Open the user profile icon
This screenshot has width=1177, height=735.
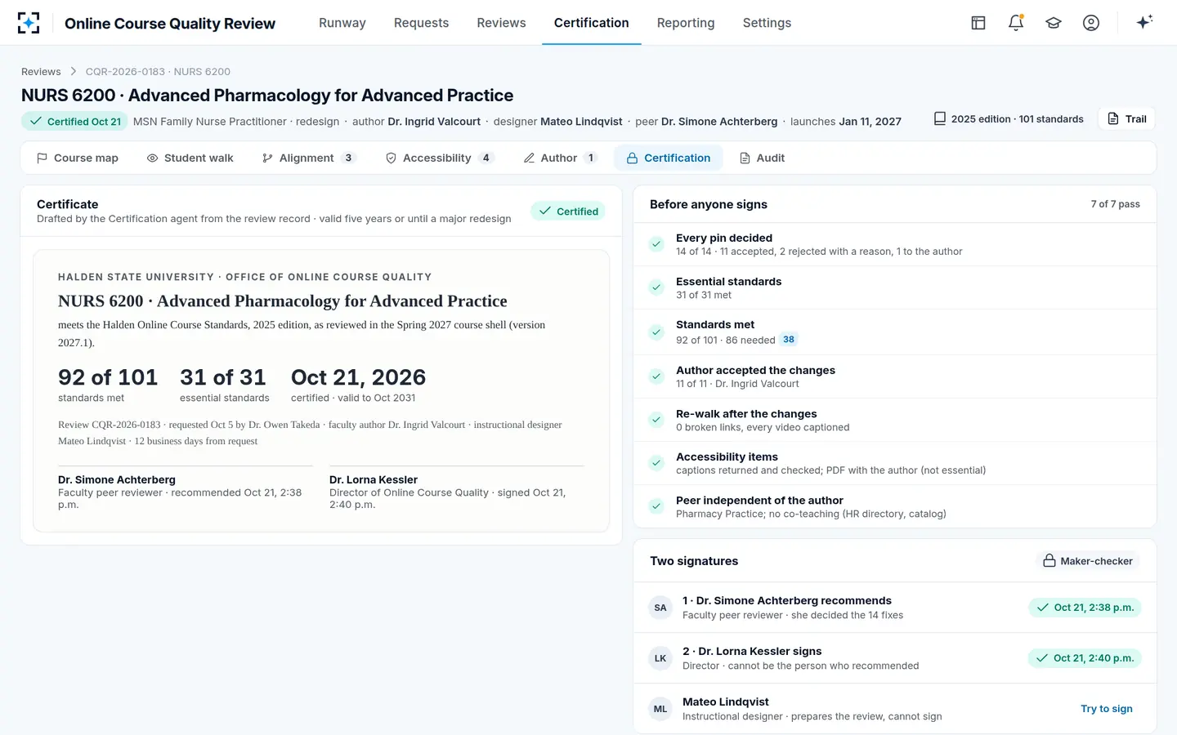1091,23
